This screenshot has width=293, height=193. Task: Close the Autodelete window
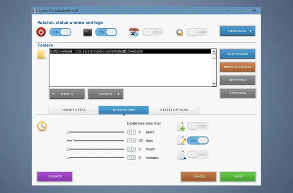254,11
